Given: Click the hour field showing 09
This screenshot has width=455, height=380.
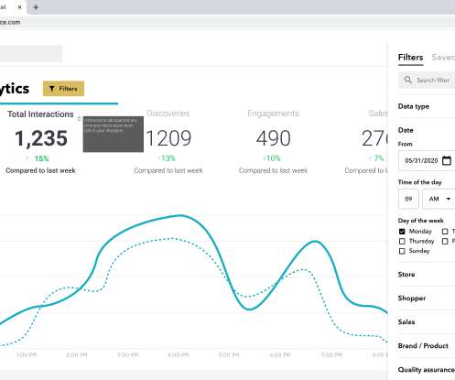Looking at the screenshot, I should (408, 199).
